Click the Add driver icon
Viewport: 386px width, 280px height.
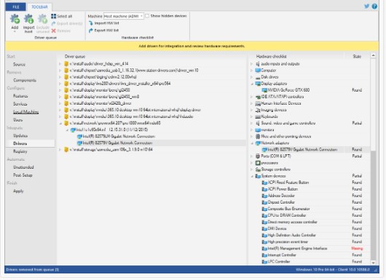point(15,19)
